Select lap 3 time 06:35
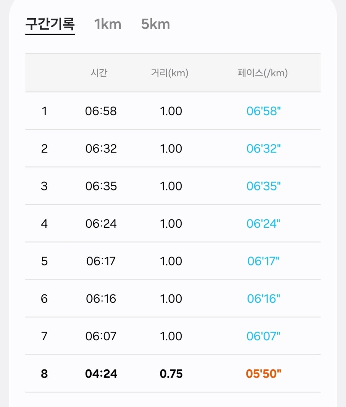Screen dimensions: 346x407 point(101,186)
